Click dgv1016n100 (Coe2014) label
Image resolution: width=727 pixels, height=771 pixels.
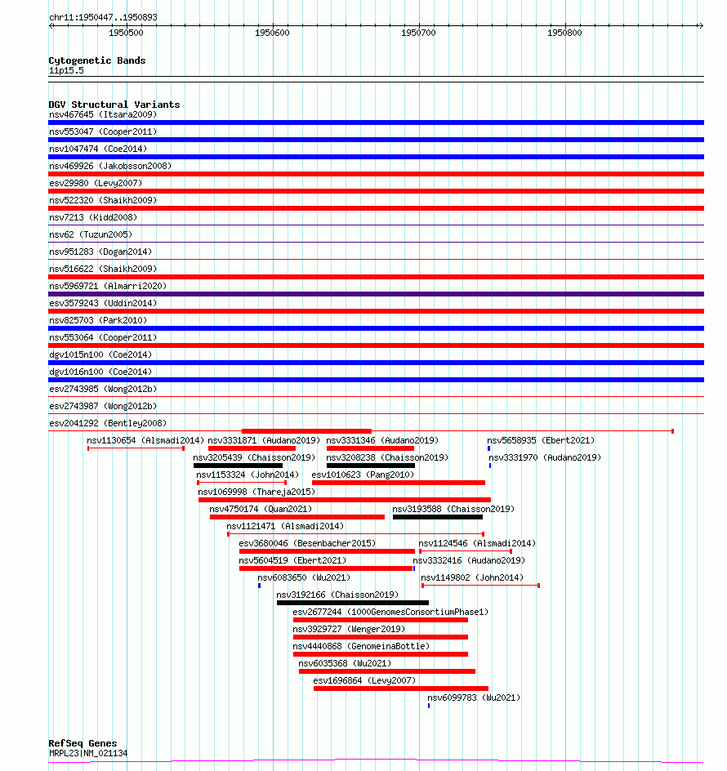point(100,372)
